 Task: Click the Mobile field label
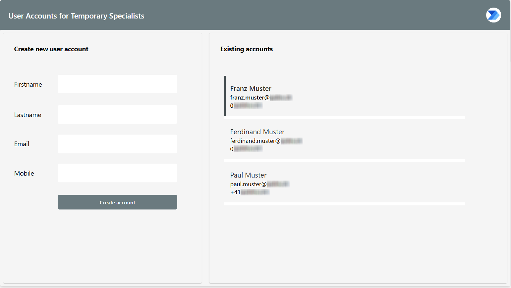pyautogui.click(x=24, y=173)
